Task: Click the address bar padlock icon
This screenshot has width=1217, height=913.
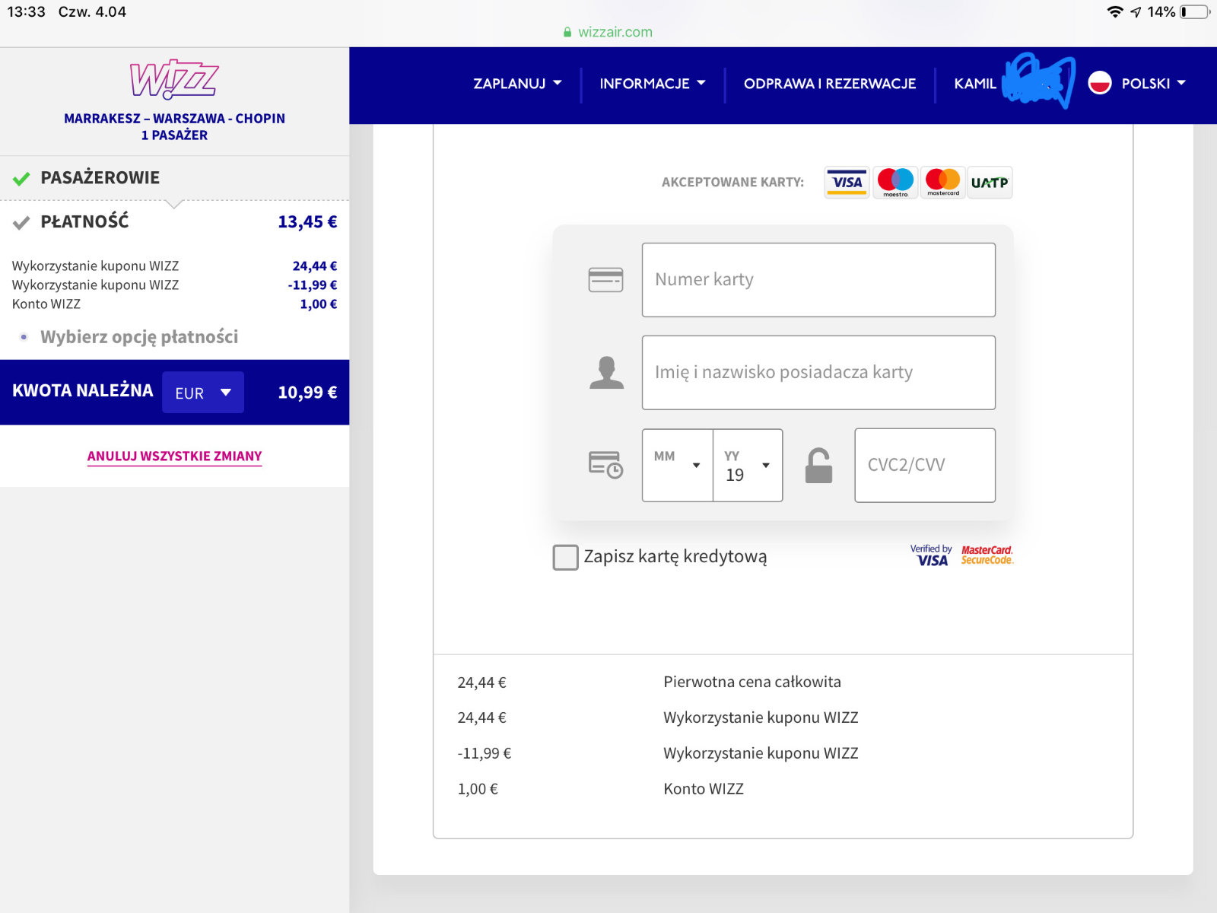Action: [x=567, y=32]
